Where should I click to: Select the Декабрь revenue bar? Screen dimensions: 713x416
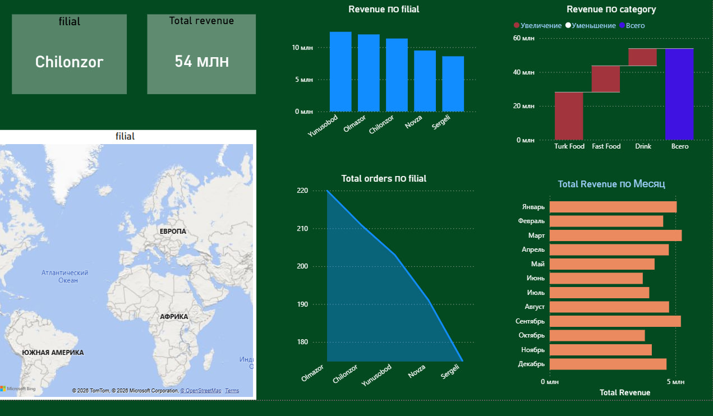[608, 364]
